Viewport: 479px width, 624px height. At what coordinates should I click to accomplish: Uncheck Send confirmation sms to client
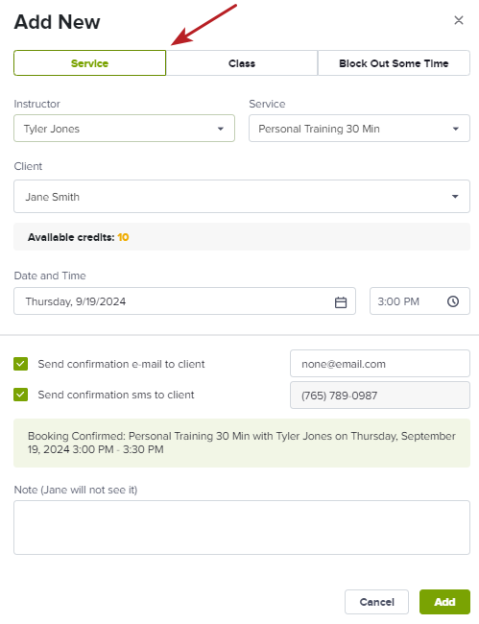point(21,395)
